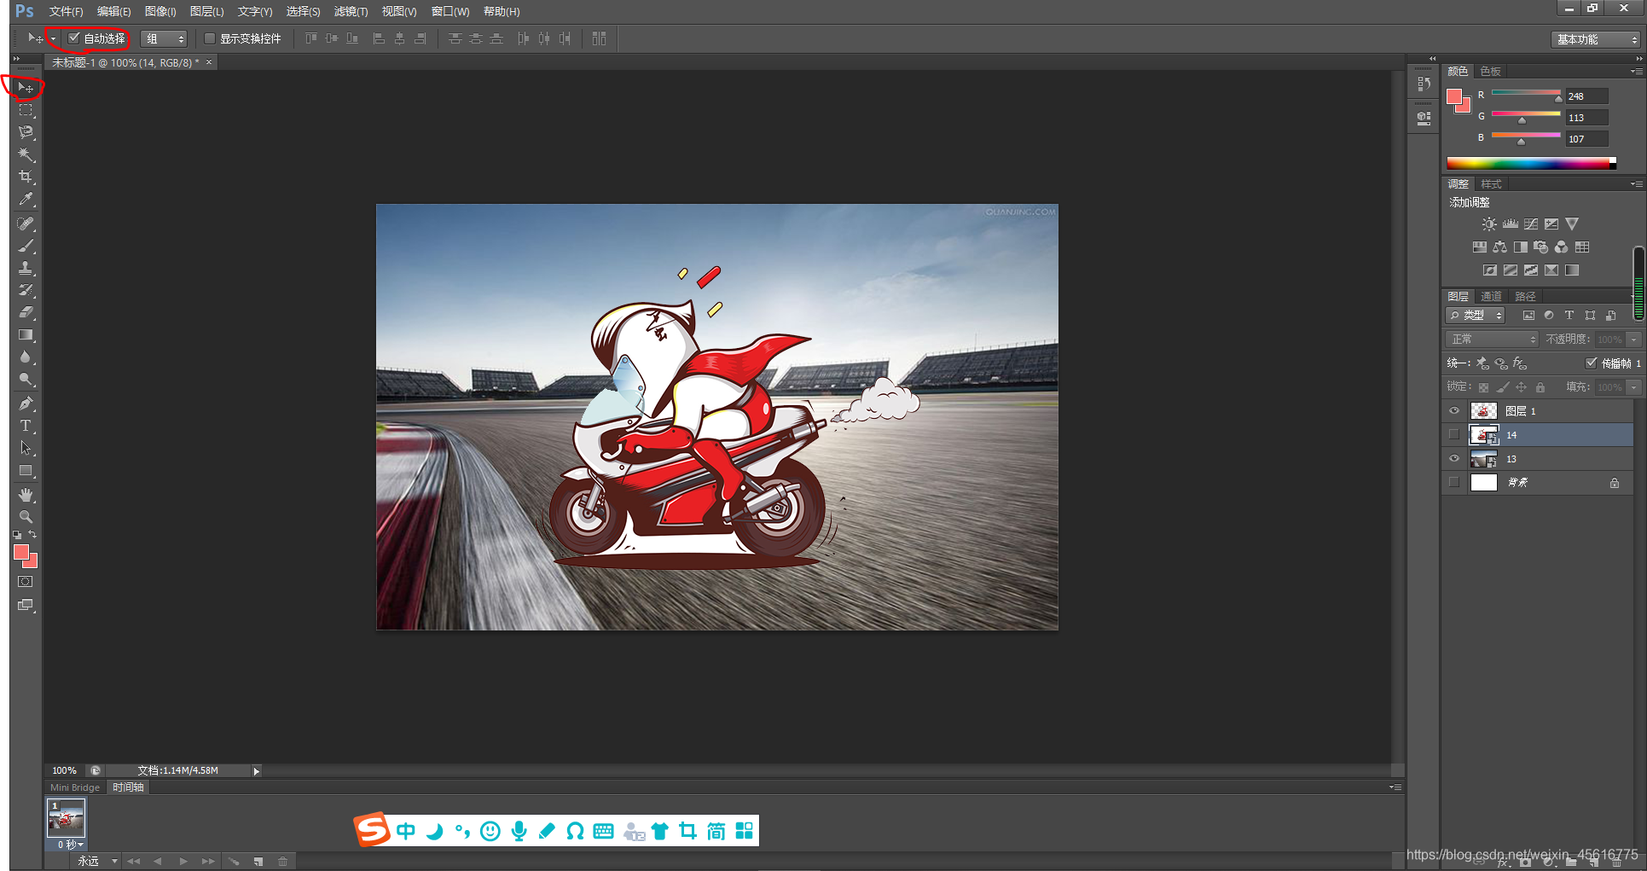The width and height of the screenshot is (1647, 871).
Task: Select the Hand tool
Action: (26, 495)
